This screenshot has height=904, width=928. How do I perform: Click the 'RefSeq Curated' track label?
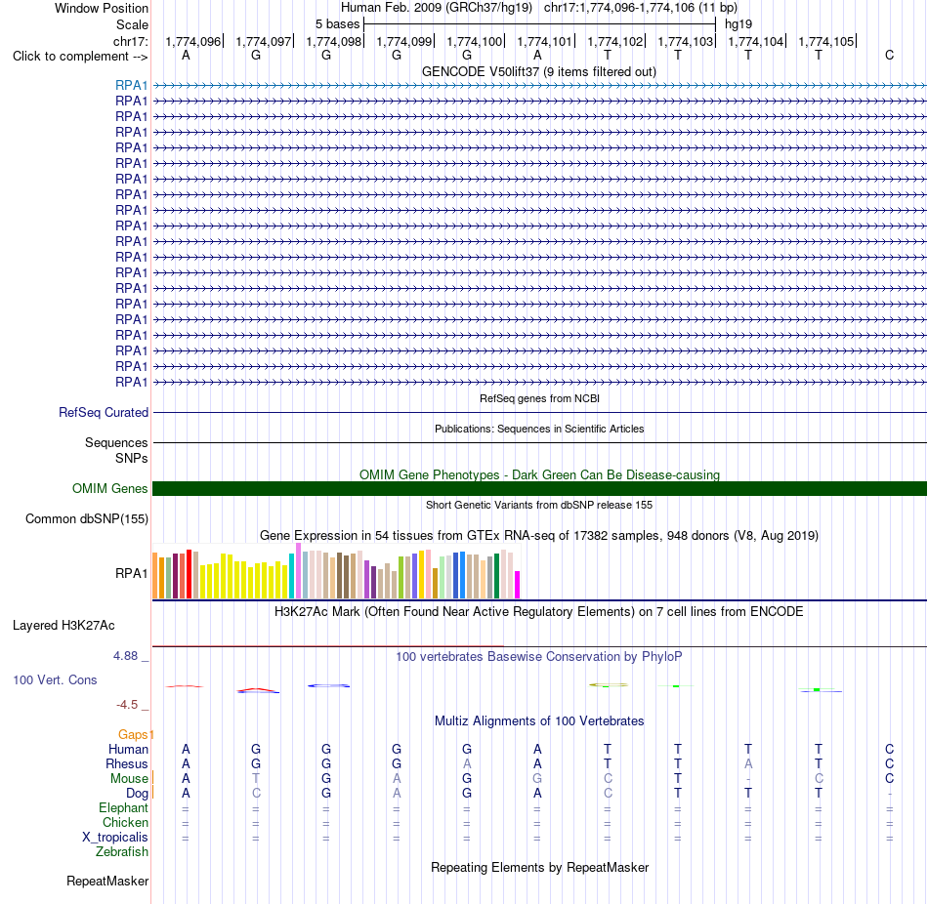click(104, 412)
